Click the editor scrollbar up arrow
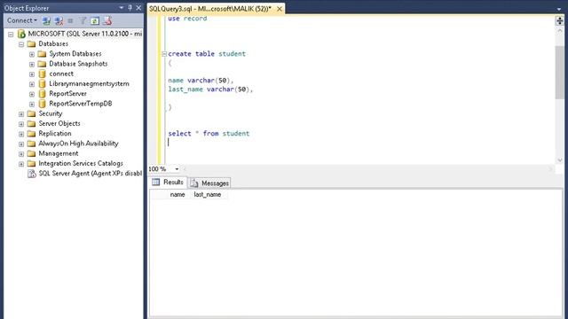This screenshot has height=319, width=568. click(560, 31)
